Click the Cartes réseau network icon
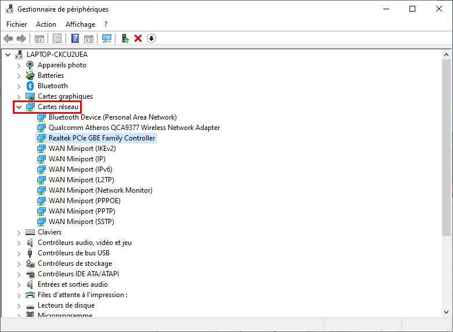The width and height of the screenshot is (453, 332). tap(30, 107)
